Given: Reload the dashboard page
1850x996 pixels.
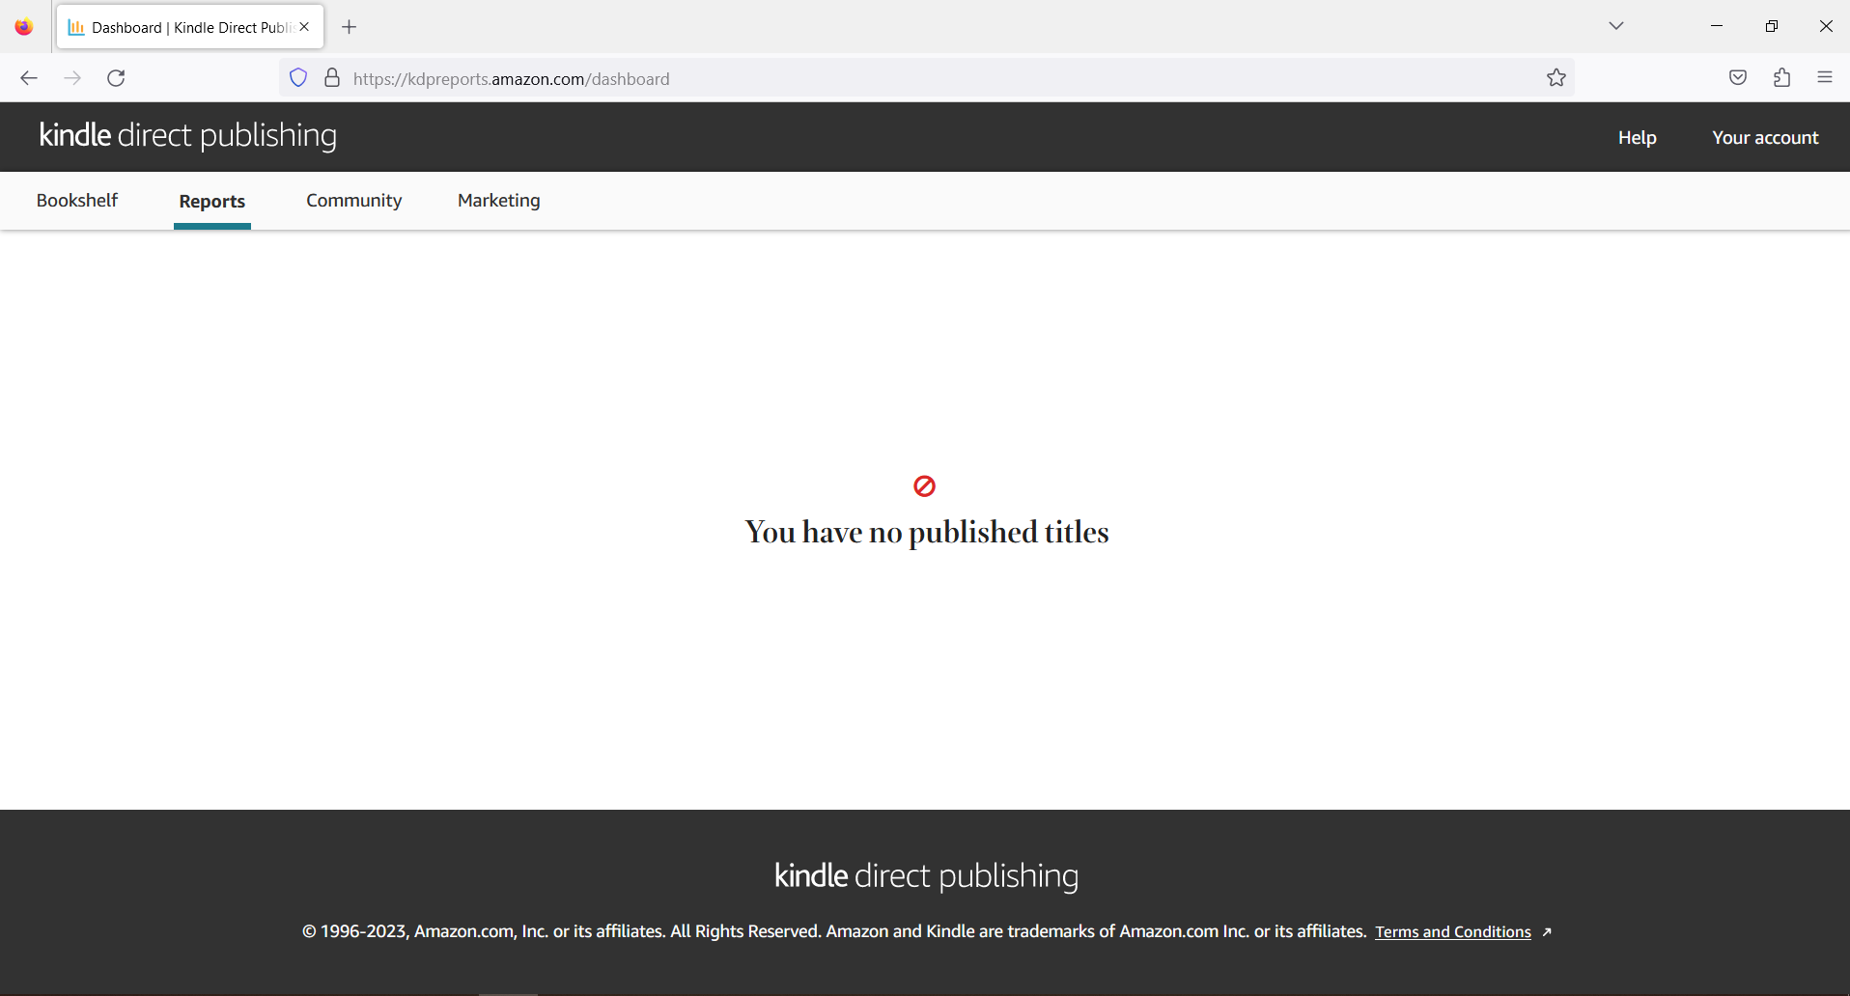Looking at the screenshot, I should click(x=116, y=78).
